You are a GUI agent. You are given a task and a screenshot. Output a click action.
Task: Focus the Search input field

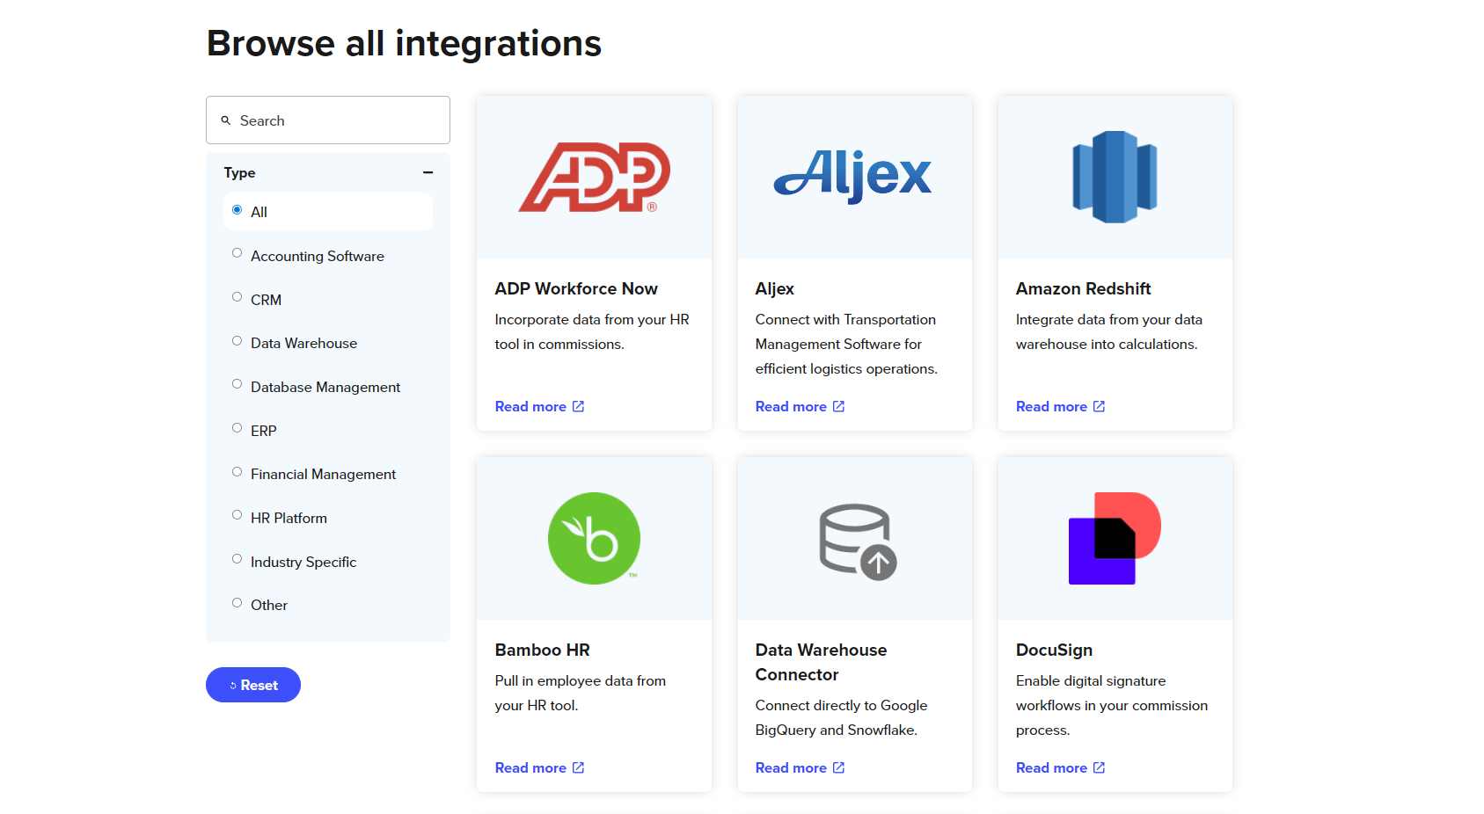point(328,120)
